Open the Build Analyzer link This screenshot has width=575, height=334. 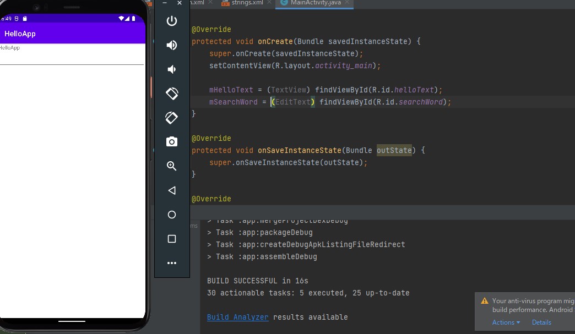tap(237, 317)
